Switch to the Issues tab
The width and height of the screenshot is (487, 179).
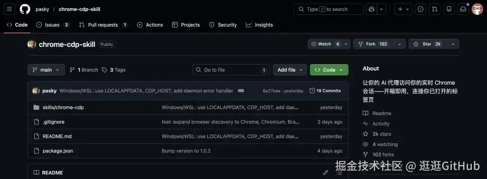pyautogui.click(x=53, y=25)
